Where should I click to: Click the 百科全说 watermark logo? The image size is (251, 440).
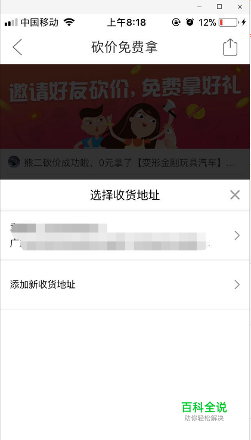click(204, 411)
